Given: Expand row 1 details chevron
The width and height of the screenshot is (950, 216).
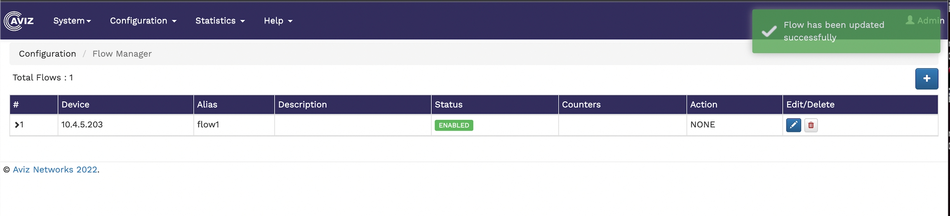Looking at the screenshot, I should click(17, 125).
